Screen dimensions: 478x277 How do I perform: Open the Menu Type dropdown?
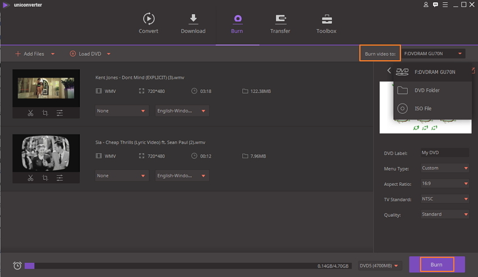click(444, 168)
